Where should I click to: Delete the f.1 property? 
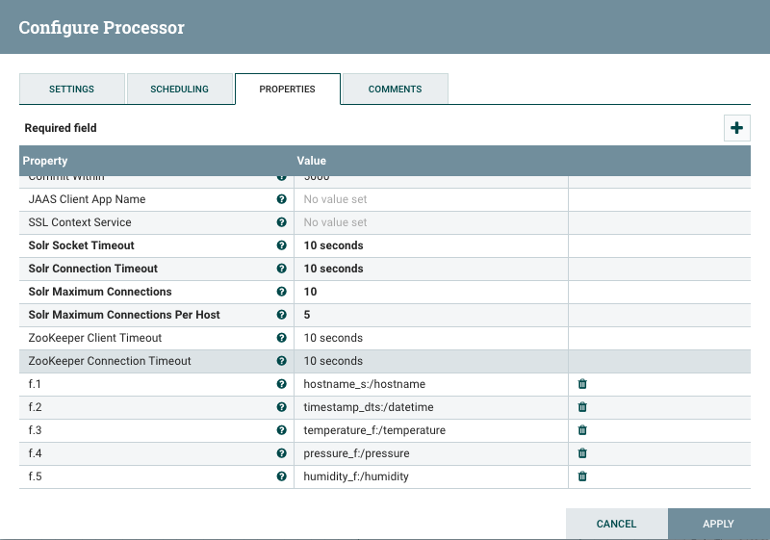click(582, 383)
